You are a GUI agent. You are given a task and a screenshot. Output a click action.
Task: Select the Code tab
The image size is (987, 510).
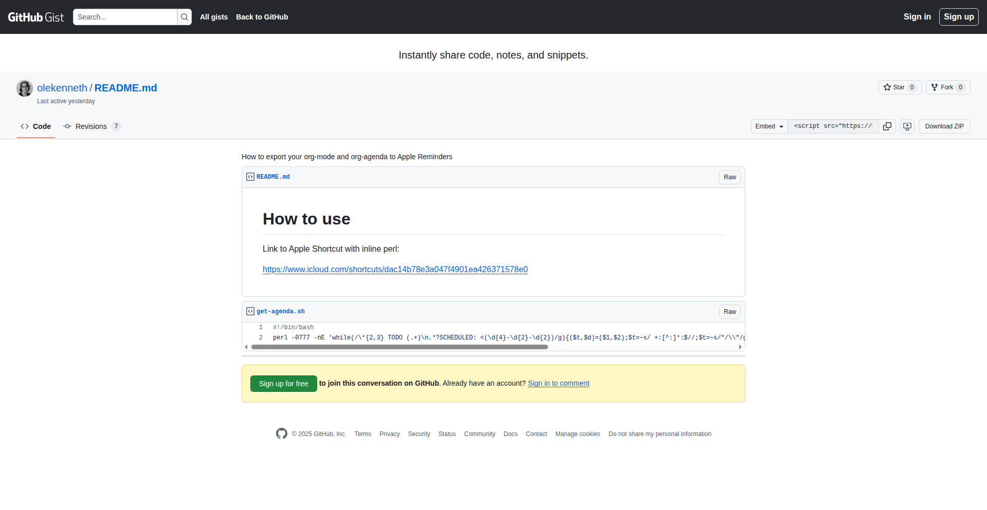[x=36, y=126]
